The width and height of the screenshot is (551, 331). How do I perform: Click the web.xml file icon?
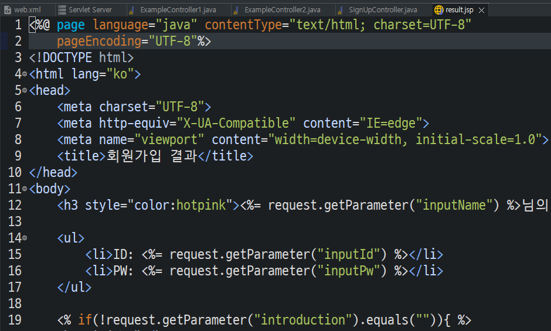pyautogui.click(x=8, y=10)
